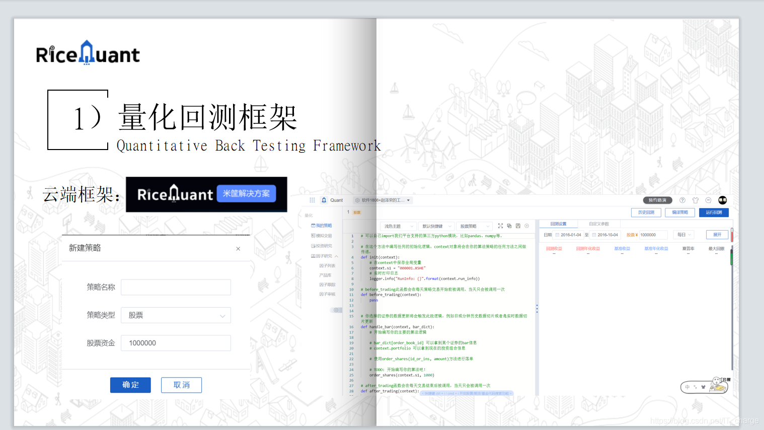
Task: Switch to the 自定义参数 tab
Action: (x=599, y=224)
